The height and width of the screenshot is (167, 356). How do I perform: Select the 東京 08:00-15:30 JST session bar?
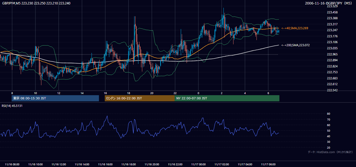(x=55, y=98)
